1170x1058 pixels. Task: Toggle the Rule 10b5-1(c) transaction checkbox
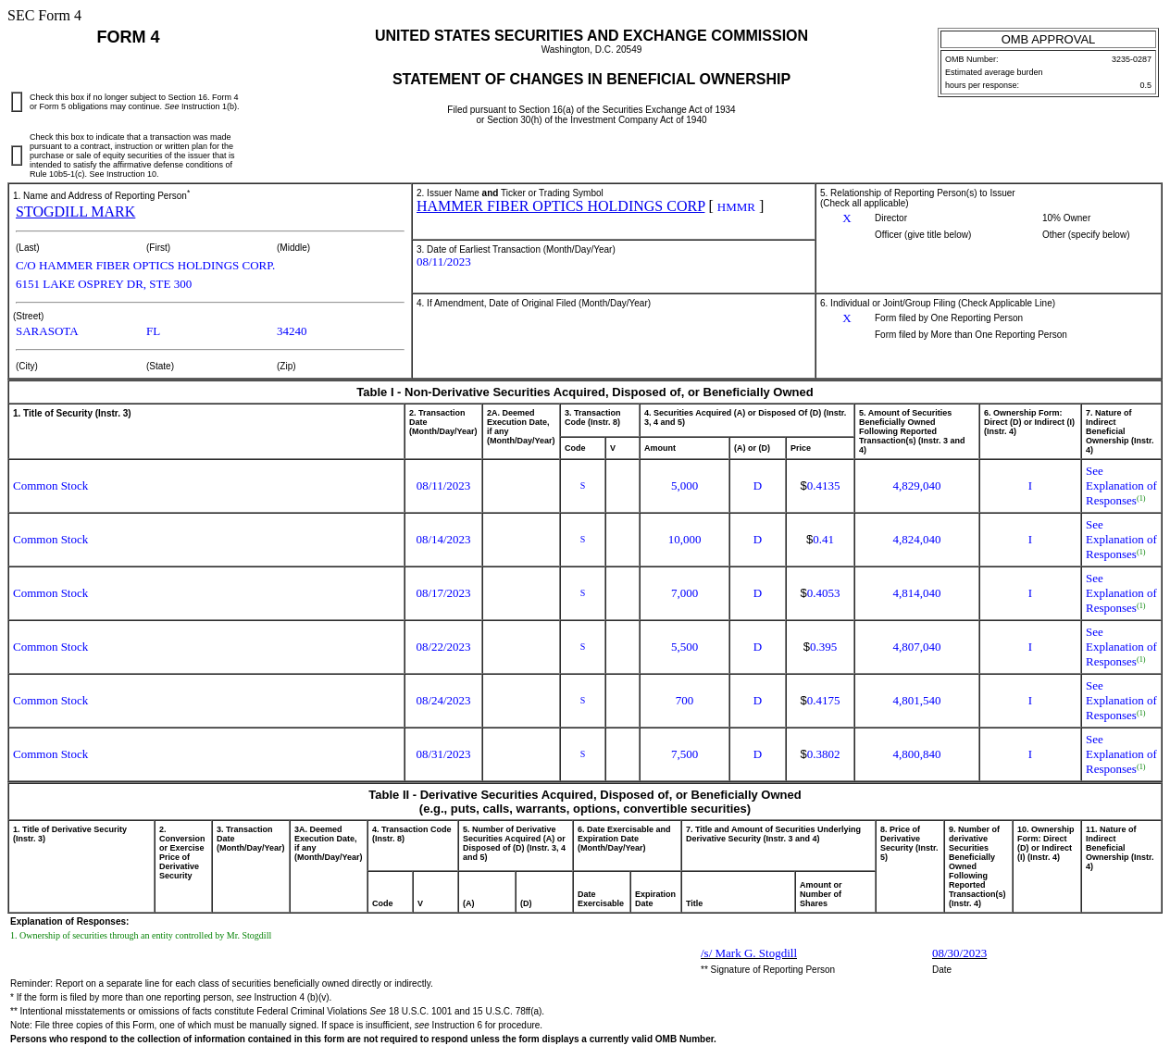17,156
